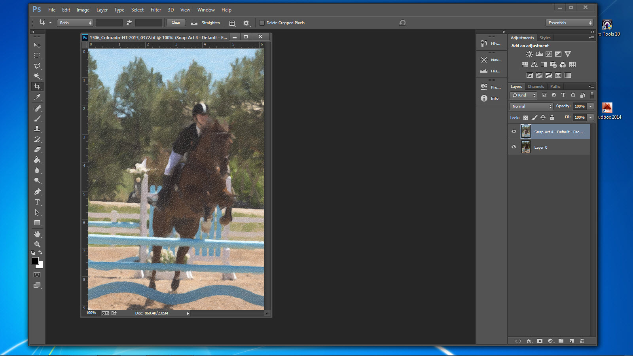Add a Brightness/Contrast adjustment
This screenshot has width=633, height=356.
coord(529,54)
